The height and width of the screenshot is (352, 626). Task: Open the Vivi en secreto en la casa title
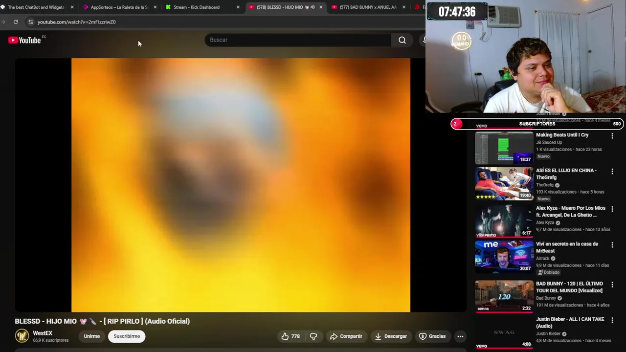click(x=567, y=247)
